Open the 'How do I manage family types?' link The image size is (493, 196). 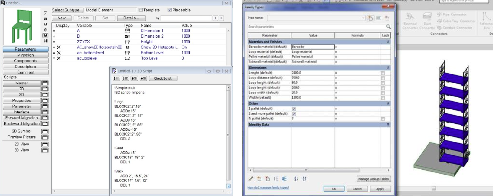[268, 188]
